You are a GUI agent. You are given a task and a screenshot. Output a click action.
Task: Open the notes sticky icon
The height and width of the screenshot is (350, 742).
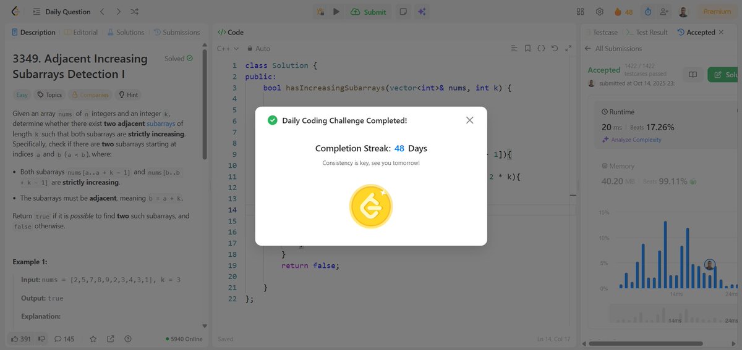(x=403, y=12)
